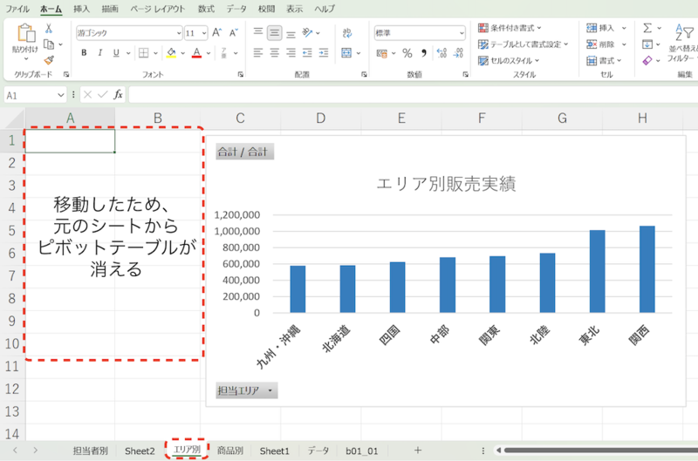The width and height of the screenshot is (698, 461).
Task: Click the Copy icon in clipboard group
Action: point(49,44)
